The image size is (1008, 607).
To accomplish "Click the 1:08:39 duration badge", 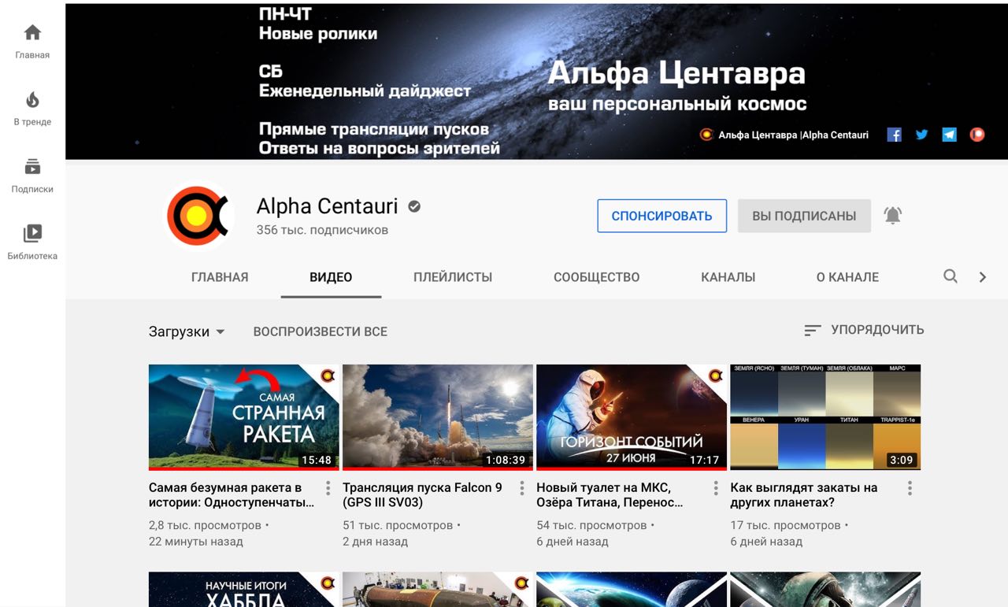I will (505, 460).
